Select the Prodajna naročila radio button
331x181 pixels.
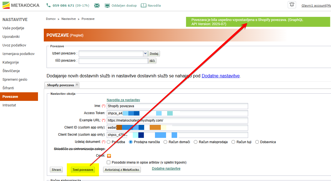click(131, 142)
